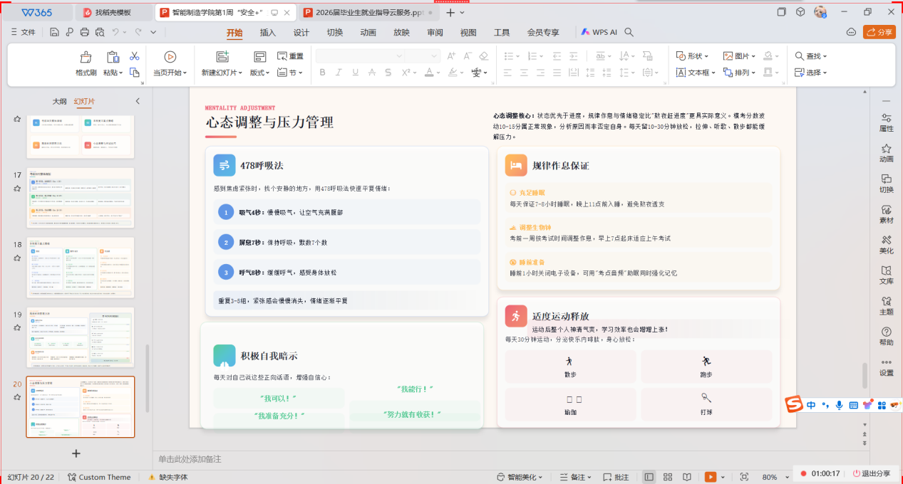This screenshot has height=484, width=903.
Task: Expand the 智能美化 dropdown in status bar
Action: pyautogui.click(x=524, y=477)
